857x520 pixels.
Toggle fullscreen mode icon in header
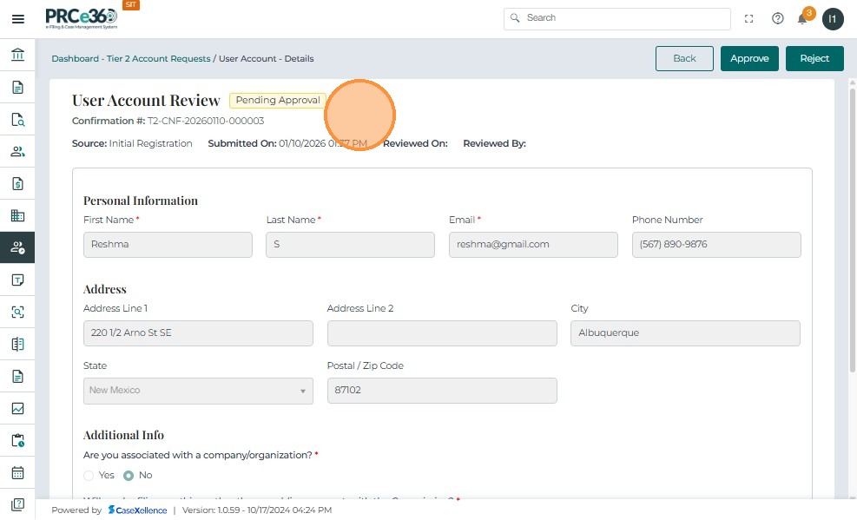[x=748, y=18]
